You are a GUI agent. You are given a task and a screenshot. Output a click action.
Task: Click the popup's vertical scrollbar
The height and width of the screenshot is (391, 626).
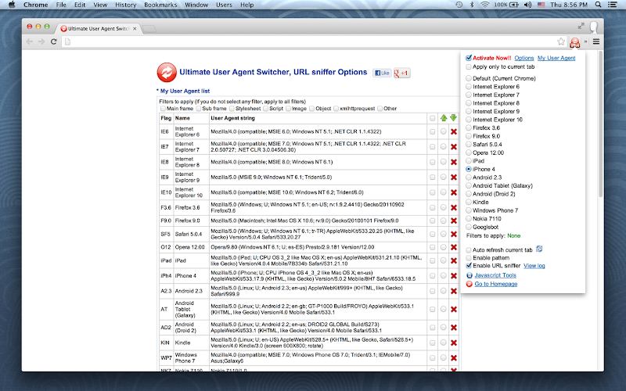click(x=600, y=124)
